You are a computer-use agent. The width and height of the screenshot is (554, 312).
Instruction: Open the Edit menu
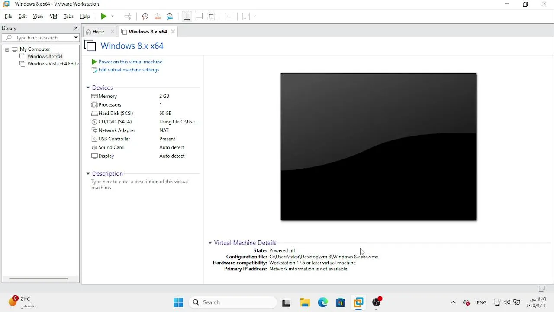[x=23, y=16]
